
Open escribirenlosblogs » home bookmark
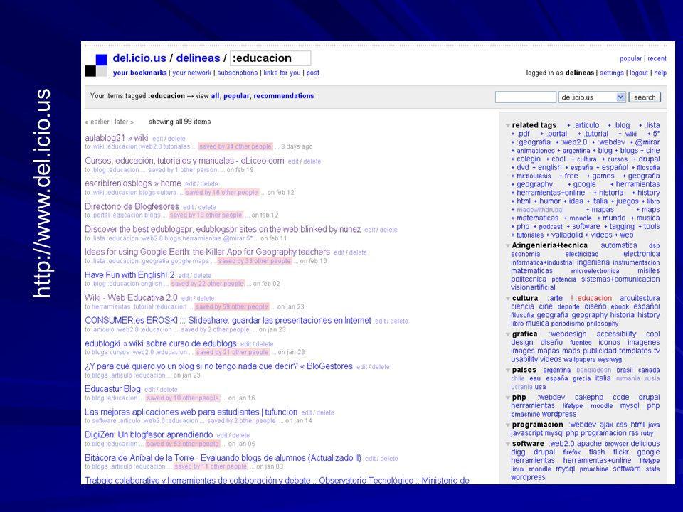[x=133, y=183]
